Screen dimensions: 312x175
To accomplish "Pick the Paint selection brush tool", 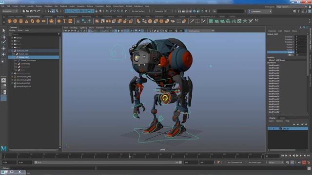I will coord(3,42).
